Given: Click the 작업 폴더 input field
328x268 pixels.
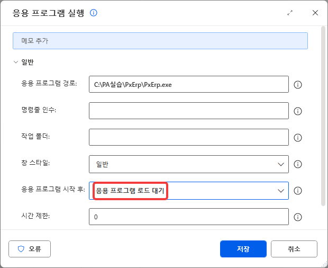Looking at the screenshot, I should [189, 137].
